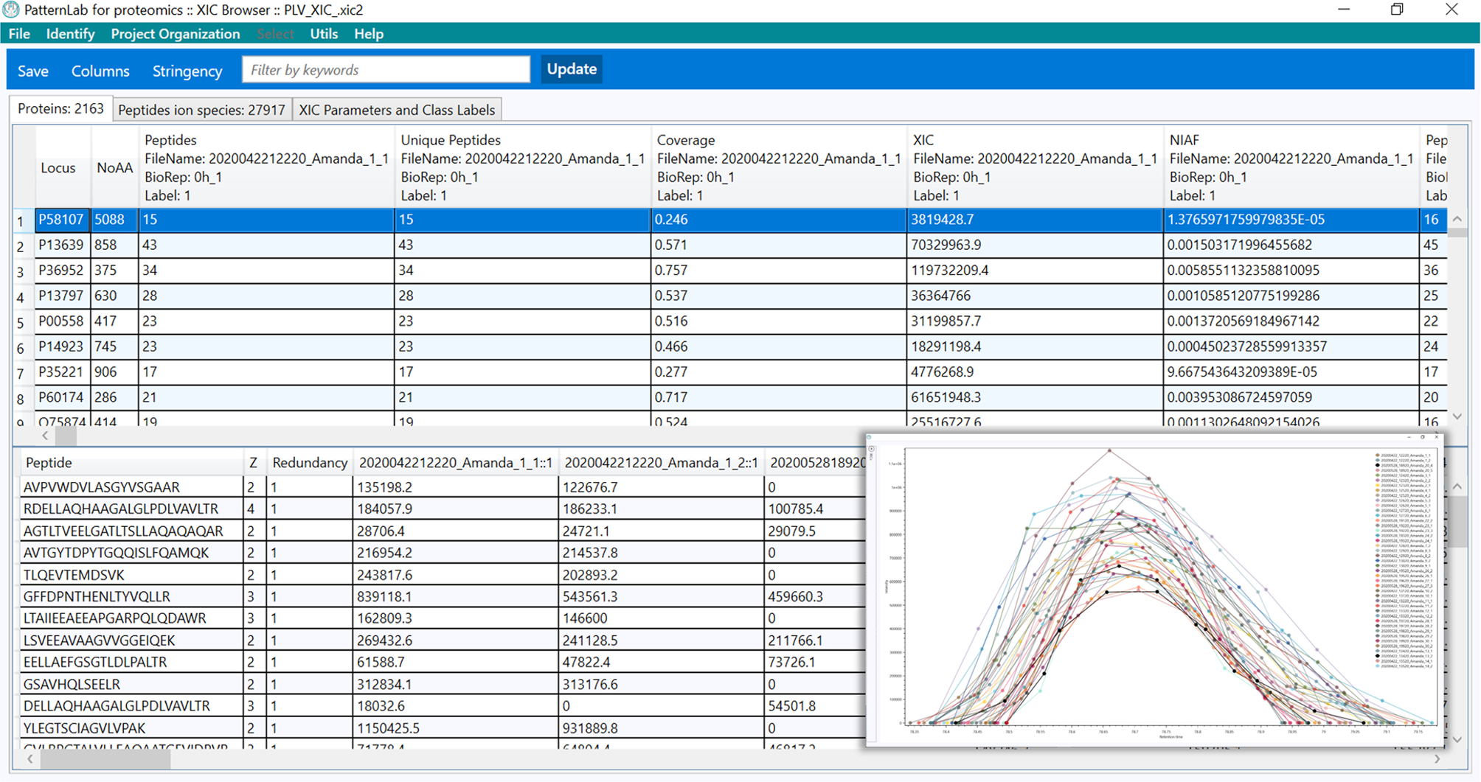Open XIC Parameters and Class Labels tab
Image resolution: width=1481 pixels, height=782 pixels.
(x=397, y=110)
